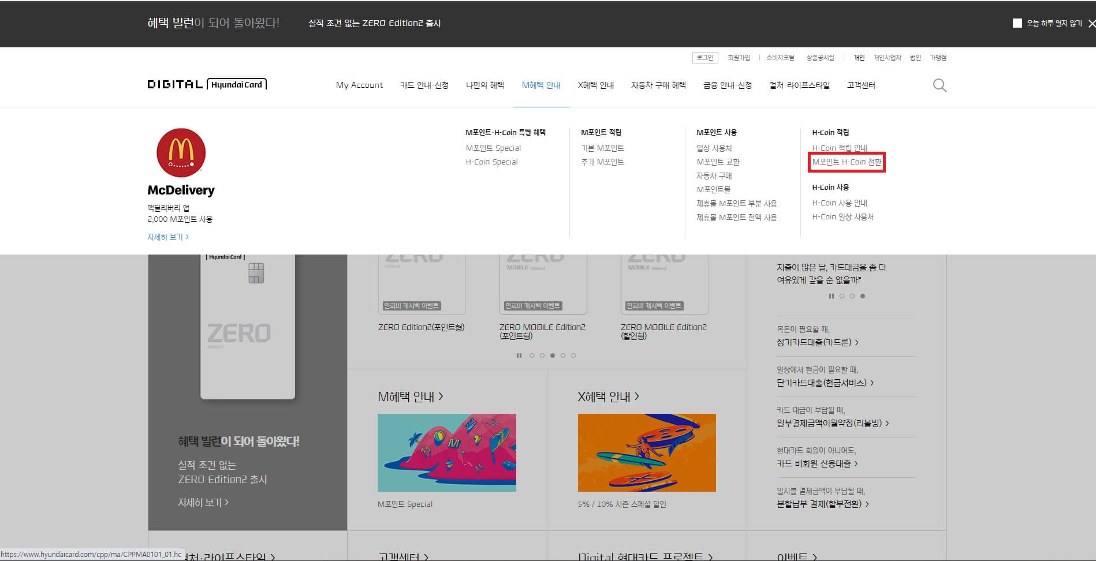Open the 소비자포털 link

(x=780, y=58)
